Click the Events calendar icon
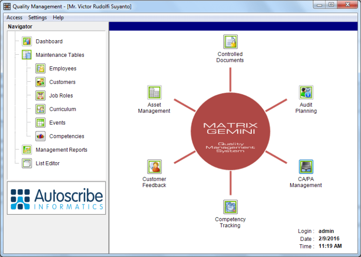The width and height of the screenshot is (361, 257). [x=41, y=123]
